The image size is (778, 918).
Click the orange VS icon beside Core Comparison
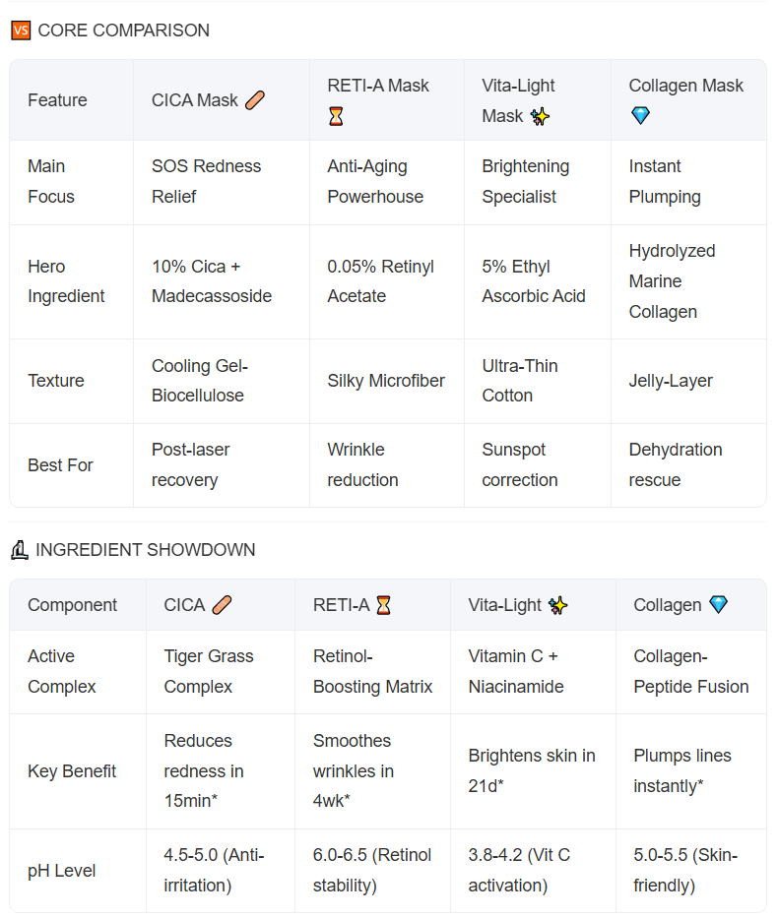pyautogui.click(x=21, y=31)
